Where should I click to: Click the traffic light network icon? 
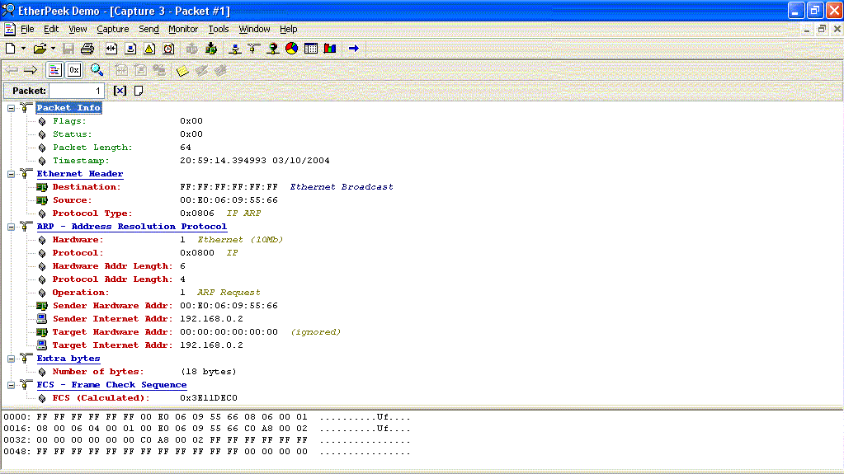tap(273, 49)
